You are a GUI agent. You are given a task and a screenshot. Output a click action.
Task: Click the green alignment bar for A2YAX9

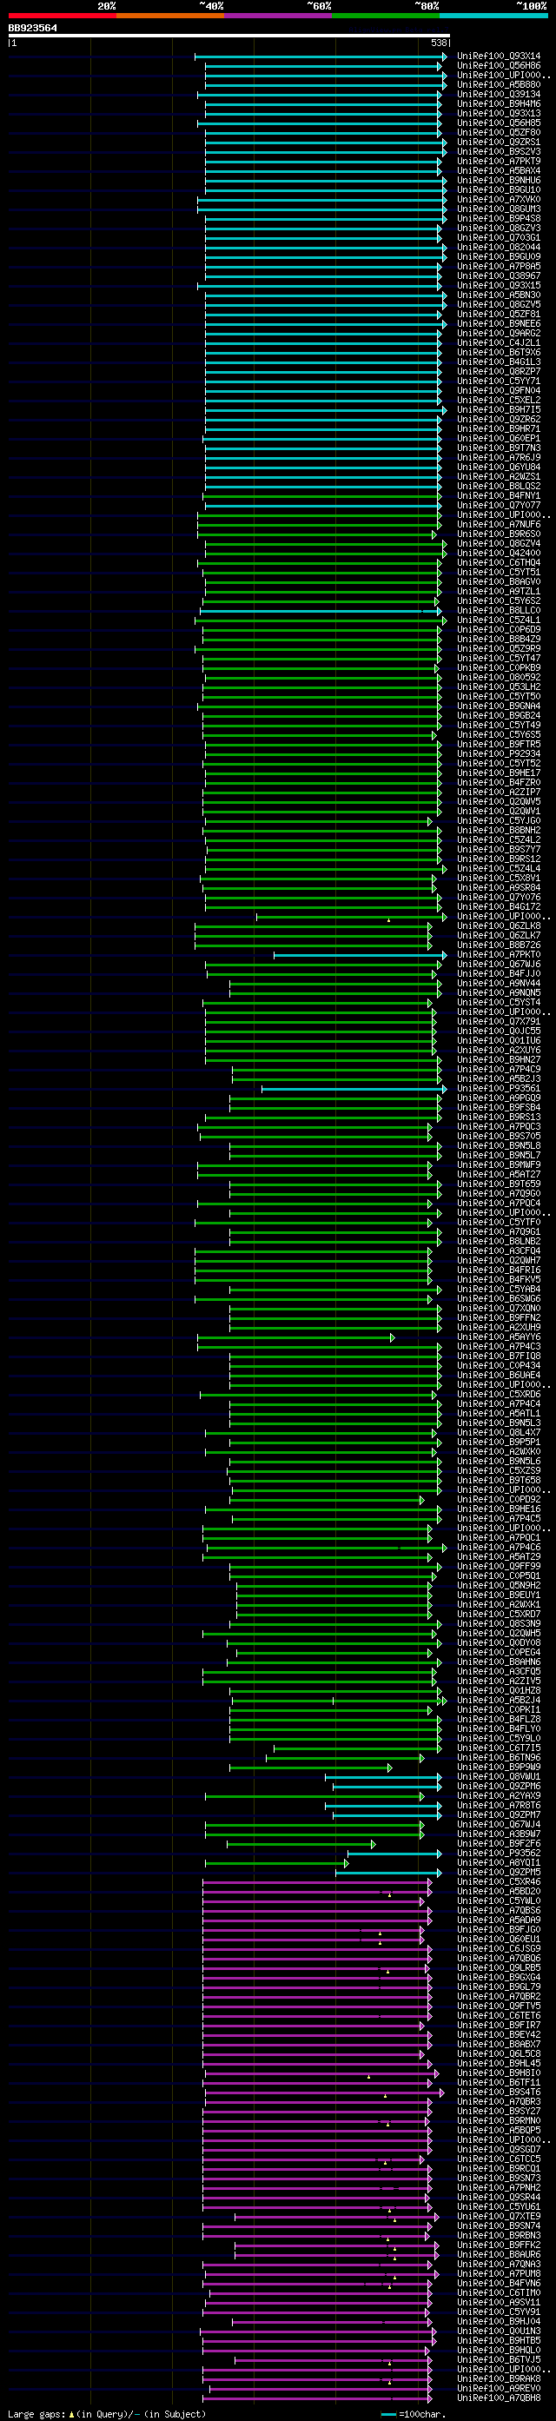coord(314,1795)
